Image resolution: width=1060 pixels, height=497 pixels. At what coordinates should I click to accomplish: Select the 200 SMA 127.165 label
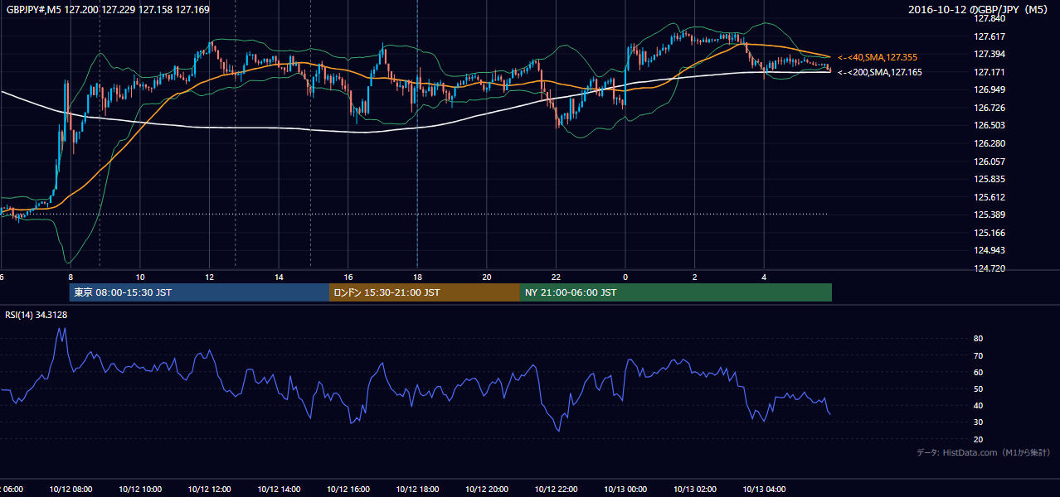(x=879, y=72)
